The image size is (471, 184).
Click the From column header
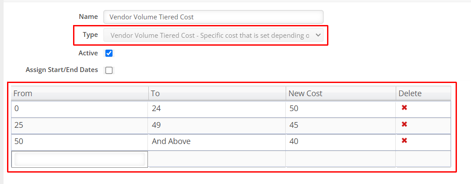[80, 94]
